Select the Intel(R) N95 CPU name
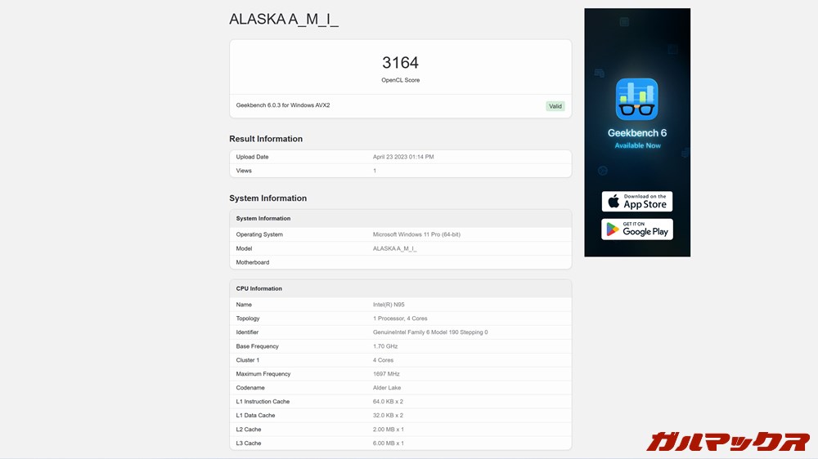 [x=389, y=305]
